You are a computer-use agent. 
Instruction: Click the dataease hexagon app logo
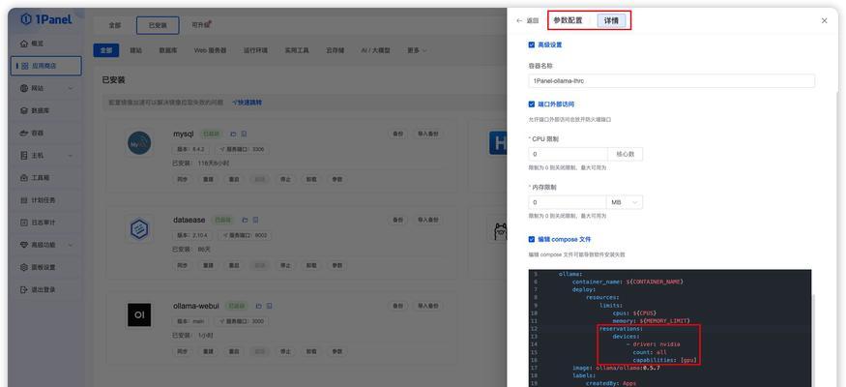click(x=139, y=229)
